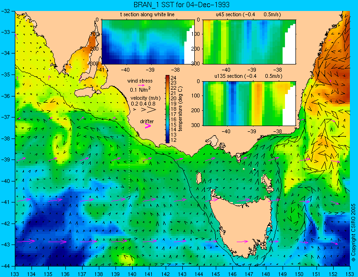Click the '0.1 N/m²' legend value
The image size is (358, 277).
pos(140,89)
